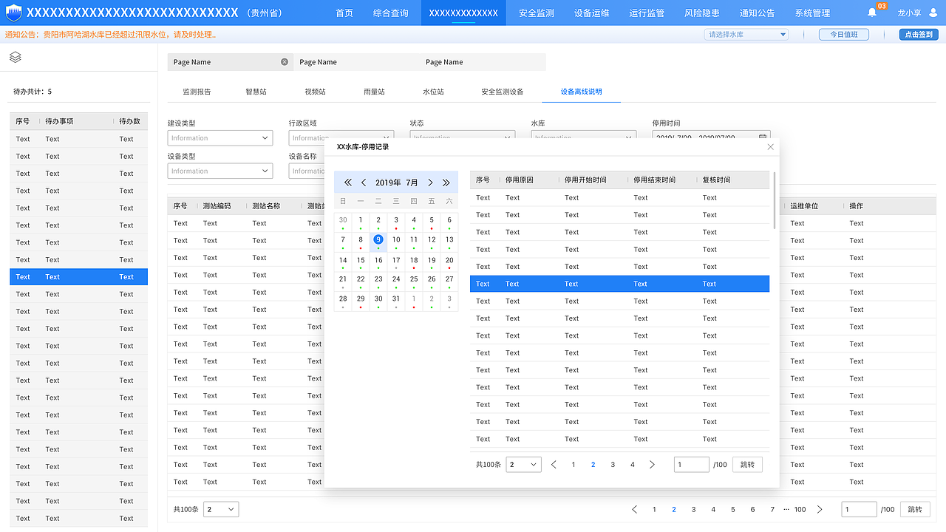Open the 状态 filter dropdown
Viewport: 946px width, 532px height.
click(463, 137)
